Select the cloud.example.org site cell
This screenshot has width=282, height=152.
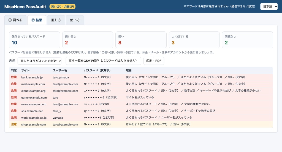pos(33,91)
